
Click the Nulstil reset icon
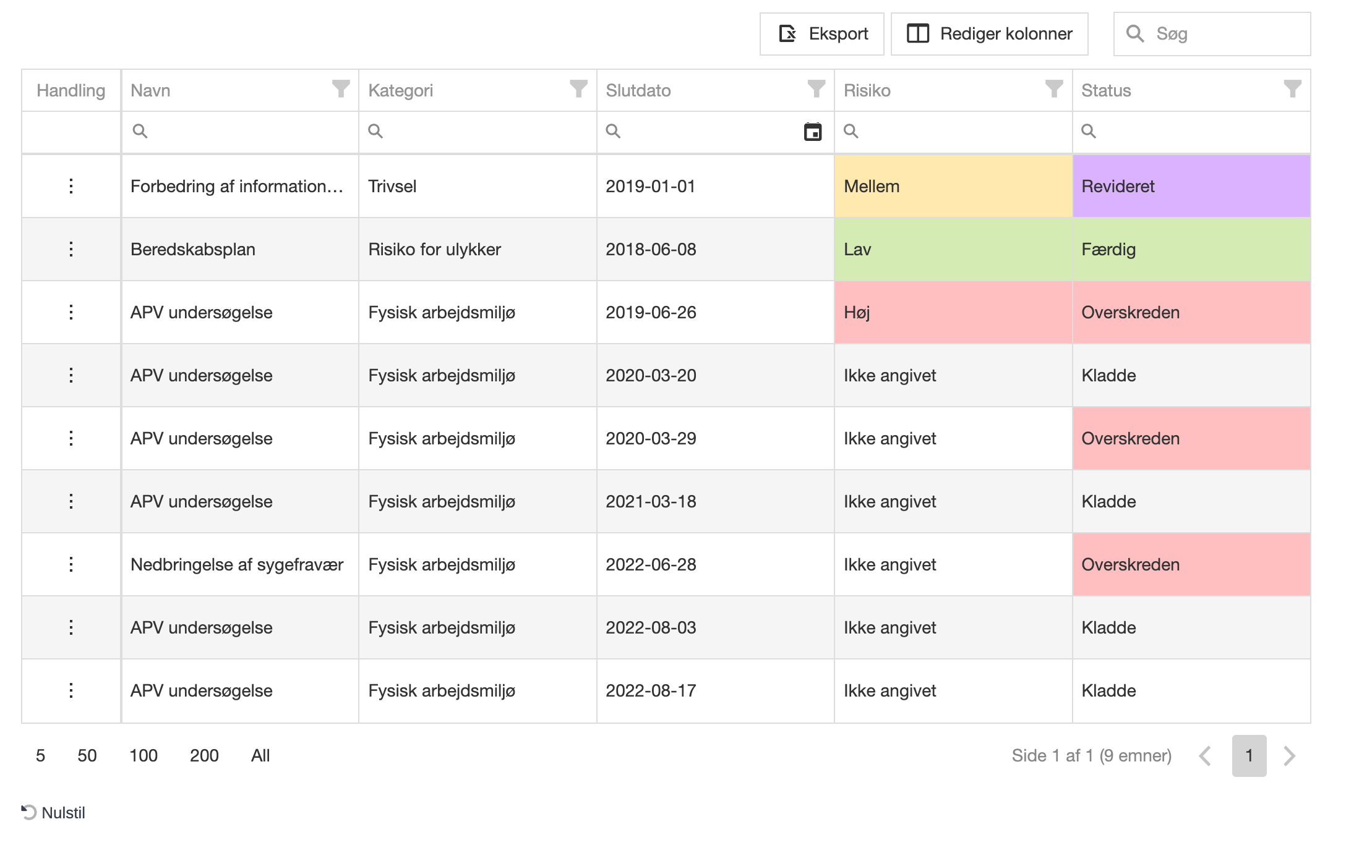point(29,812)
